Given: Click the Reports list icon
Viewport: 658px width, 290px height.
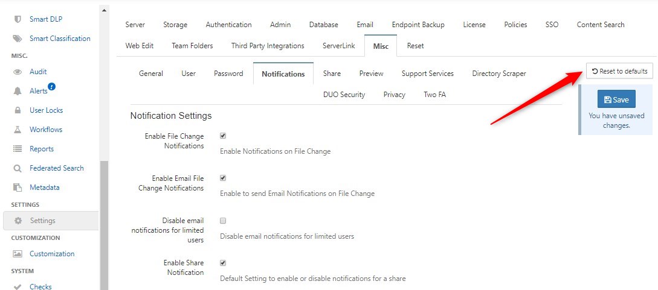Looking at the screenshot, I should (18, 149).
